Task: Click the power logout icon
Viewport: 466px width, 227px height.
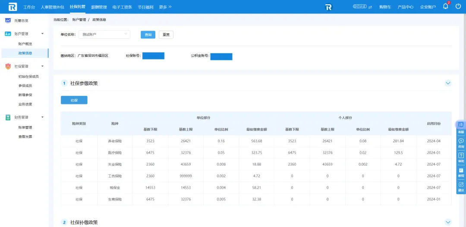Action: [x=458, y=6]
